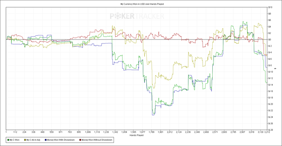Click the 3,130 tick on hands axis
The width and height of the screenshot is (282, 146).
click(x=261, y=132)
